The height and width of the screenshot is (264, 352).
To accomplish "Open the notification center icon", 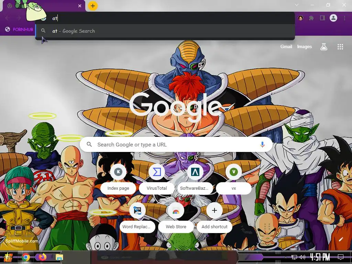I will (x=341, y=257).
